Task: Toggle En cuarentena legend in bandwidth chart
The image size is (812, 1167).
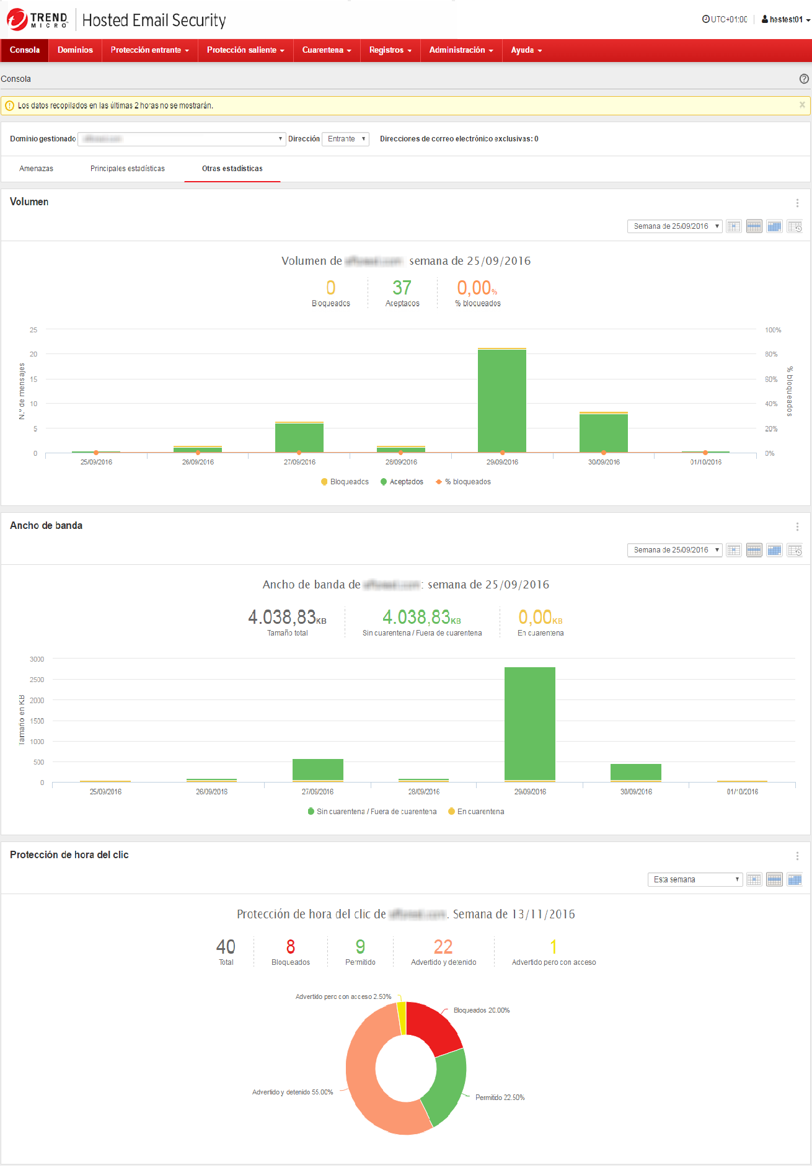Action: pos(476,812)
